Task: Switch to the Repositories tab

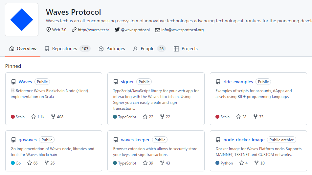Action: point(67,49)
